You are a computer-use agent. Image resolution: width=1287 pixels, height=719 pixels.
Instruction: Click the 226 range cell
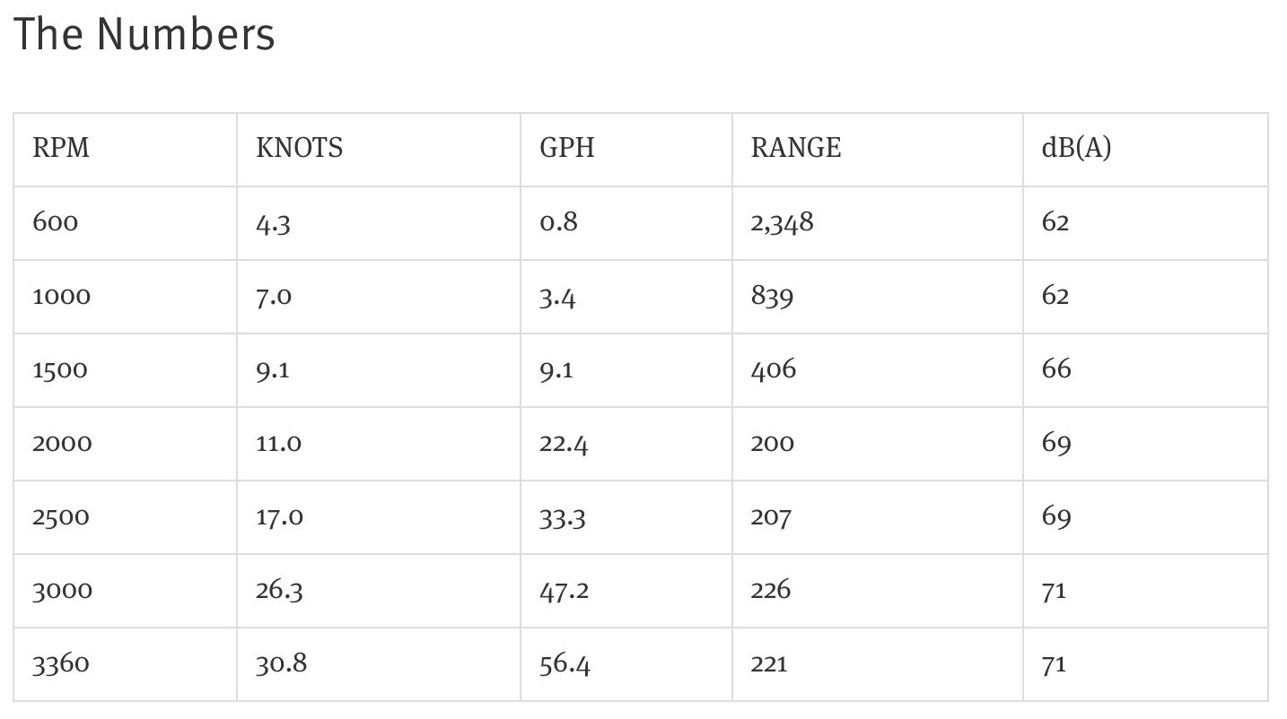(878, 591)
